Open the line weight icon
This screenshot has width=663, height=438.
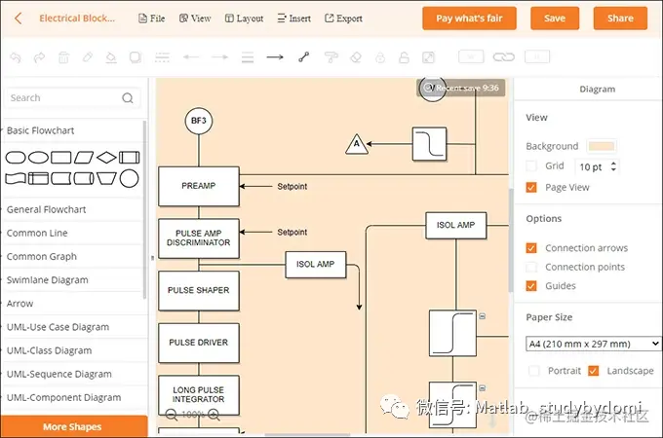(248, 57)
